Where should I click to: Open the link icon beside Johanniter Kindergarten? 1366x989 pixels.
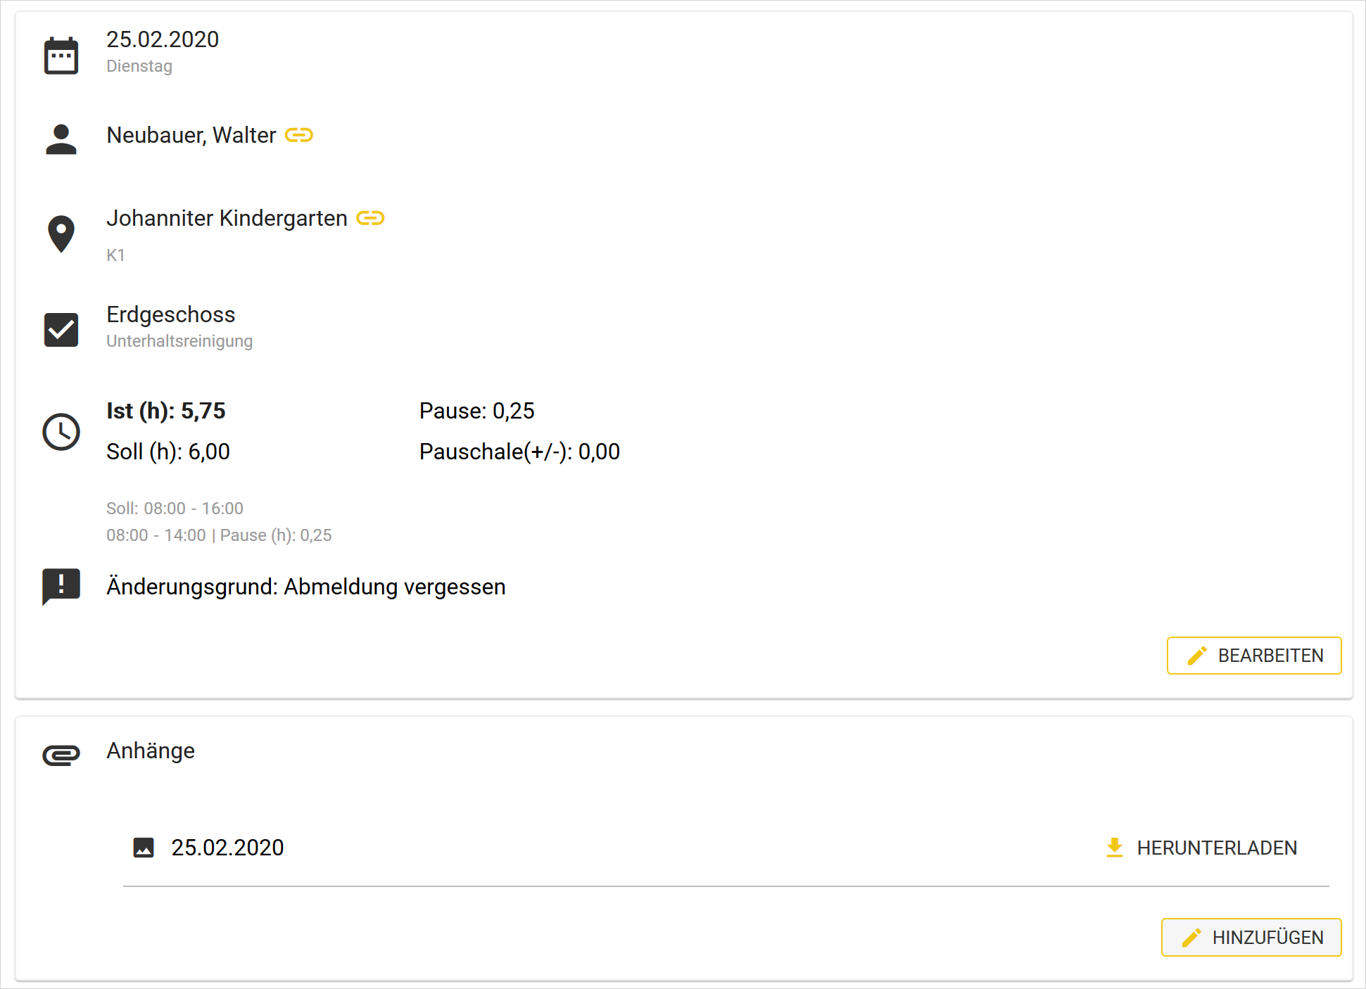click(370, 218)
